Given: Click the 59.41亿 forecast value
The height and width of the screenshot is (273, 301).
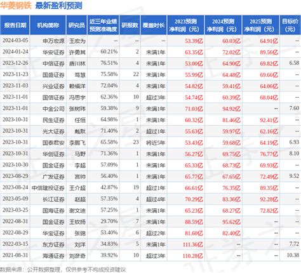Looking at the screenshot, I should point(231,86).
